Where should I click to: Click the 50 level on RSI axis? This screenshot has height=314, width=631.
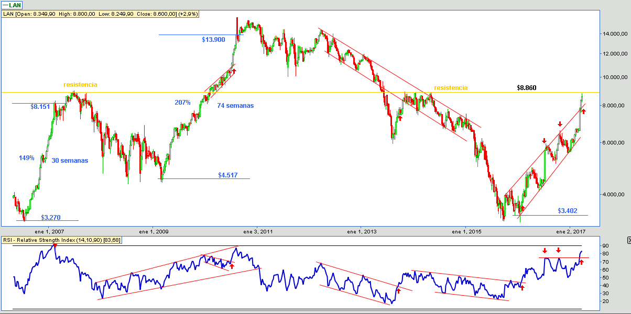(605, 277)
